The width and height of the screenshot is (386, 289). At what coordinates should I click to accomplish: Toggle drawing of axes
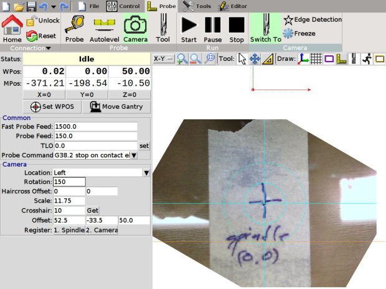(303, 59)
